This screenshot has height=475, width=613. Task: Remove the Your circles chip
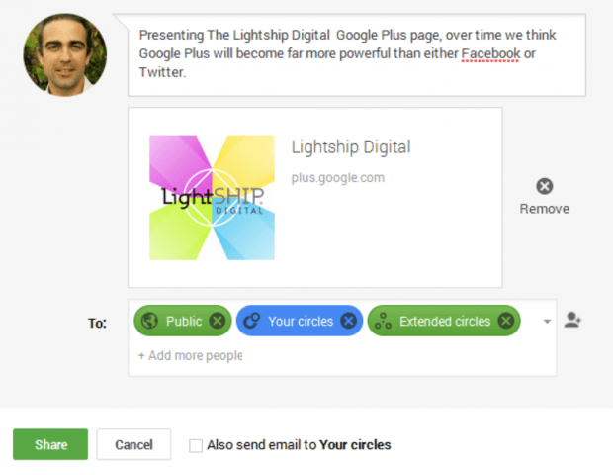click(348, 321)
